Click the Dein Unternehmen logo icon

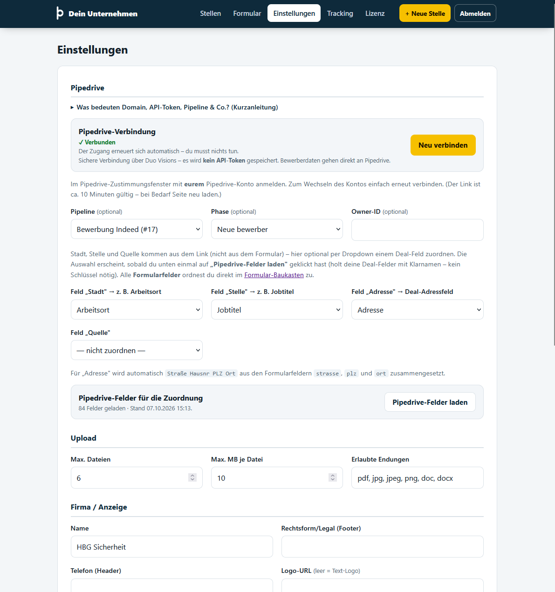pos(60,13)
